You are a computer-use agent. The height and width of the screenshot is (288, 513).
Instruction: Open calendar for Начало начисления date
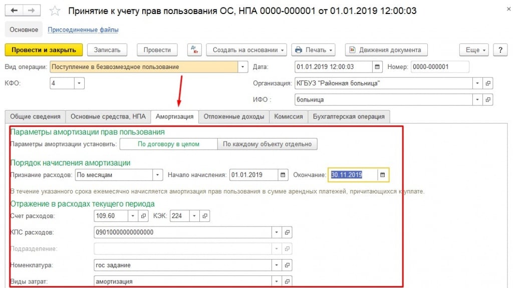pos(284,175)
